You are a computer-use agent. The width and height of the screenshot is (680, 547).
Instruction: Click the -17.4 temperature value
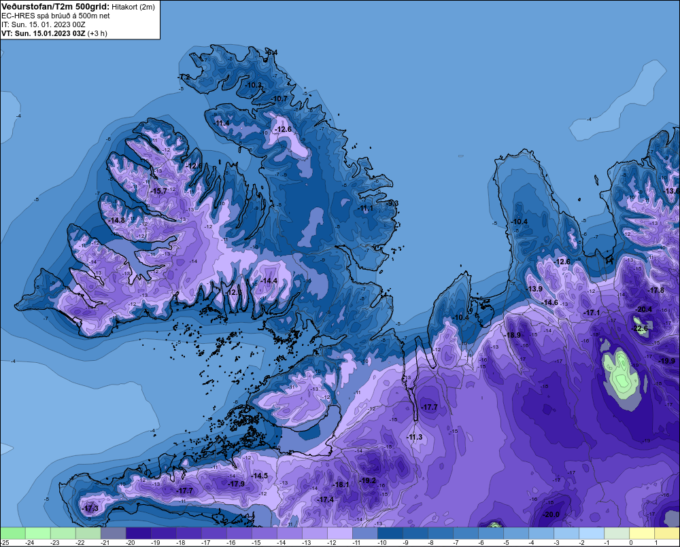pos(326,499)
